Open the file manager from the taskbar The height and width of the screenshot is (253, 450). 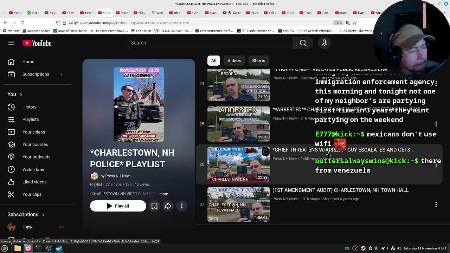tap(18, 248)
